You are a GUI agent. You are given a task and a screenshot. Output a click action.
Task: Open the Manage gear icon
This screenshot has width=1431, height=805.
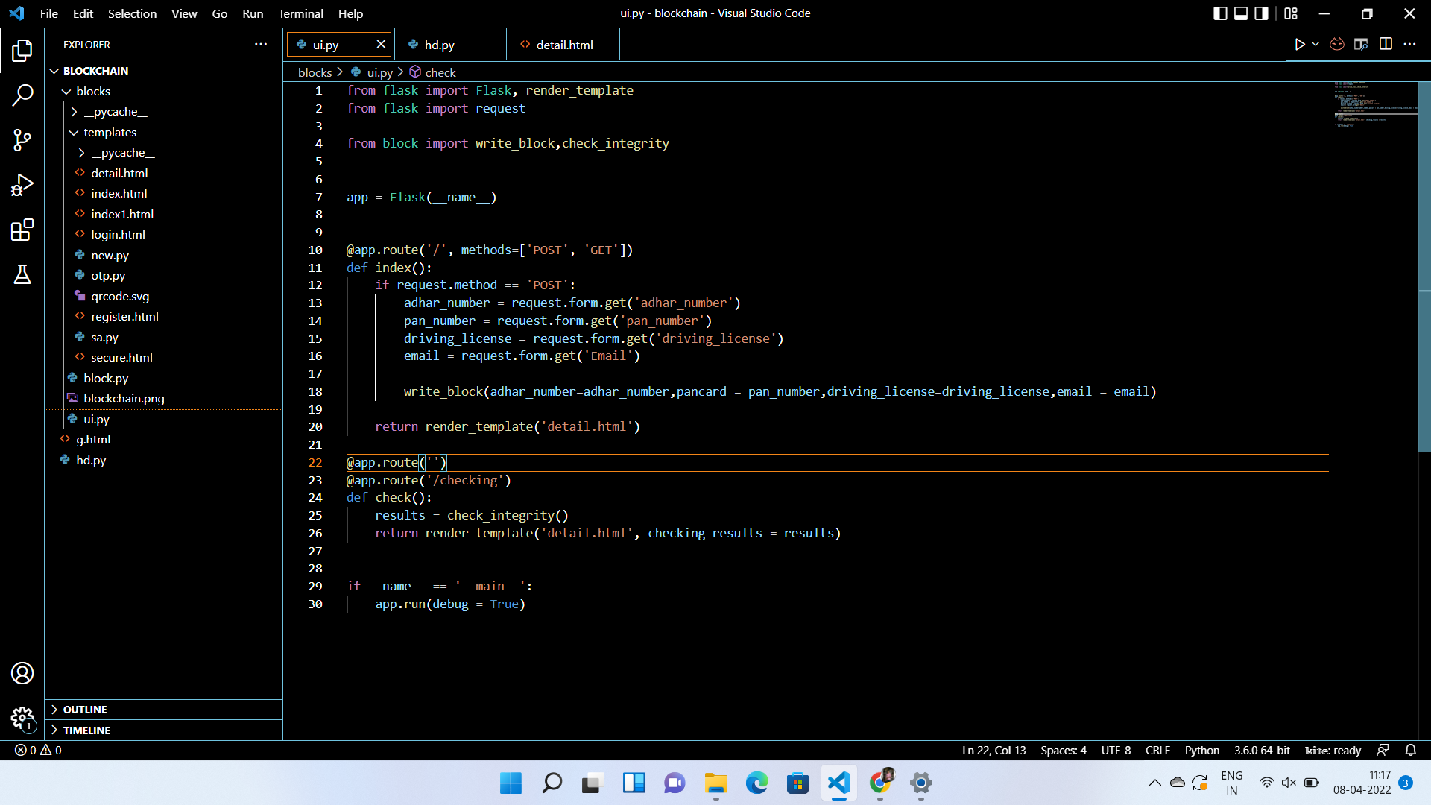pos(22,719)
